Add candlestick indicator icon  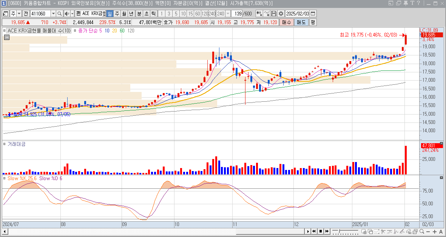pos(259,14)
